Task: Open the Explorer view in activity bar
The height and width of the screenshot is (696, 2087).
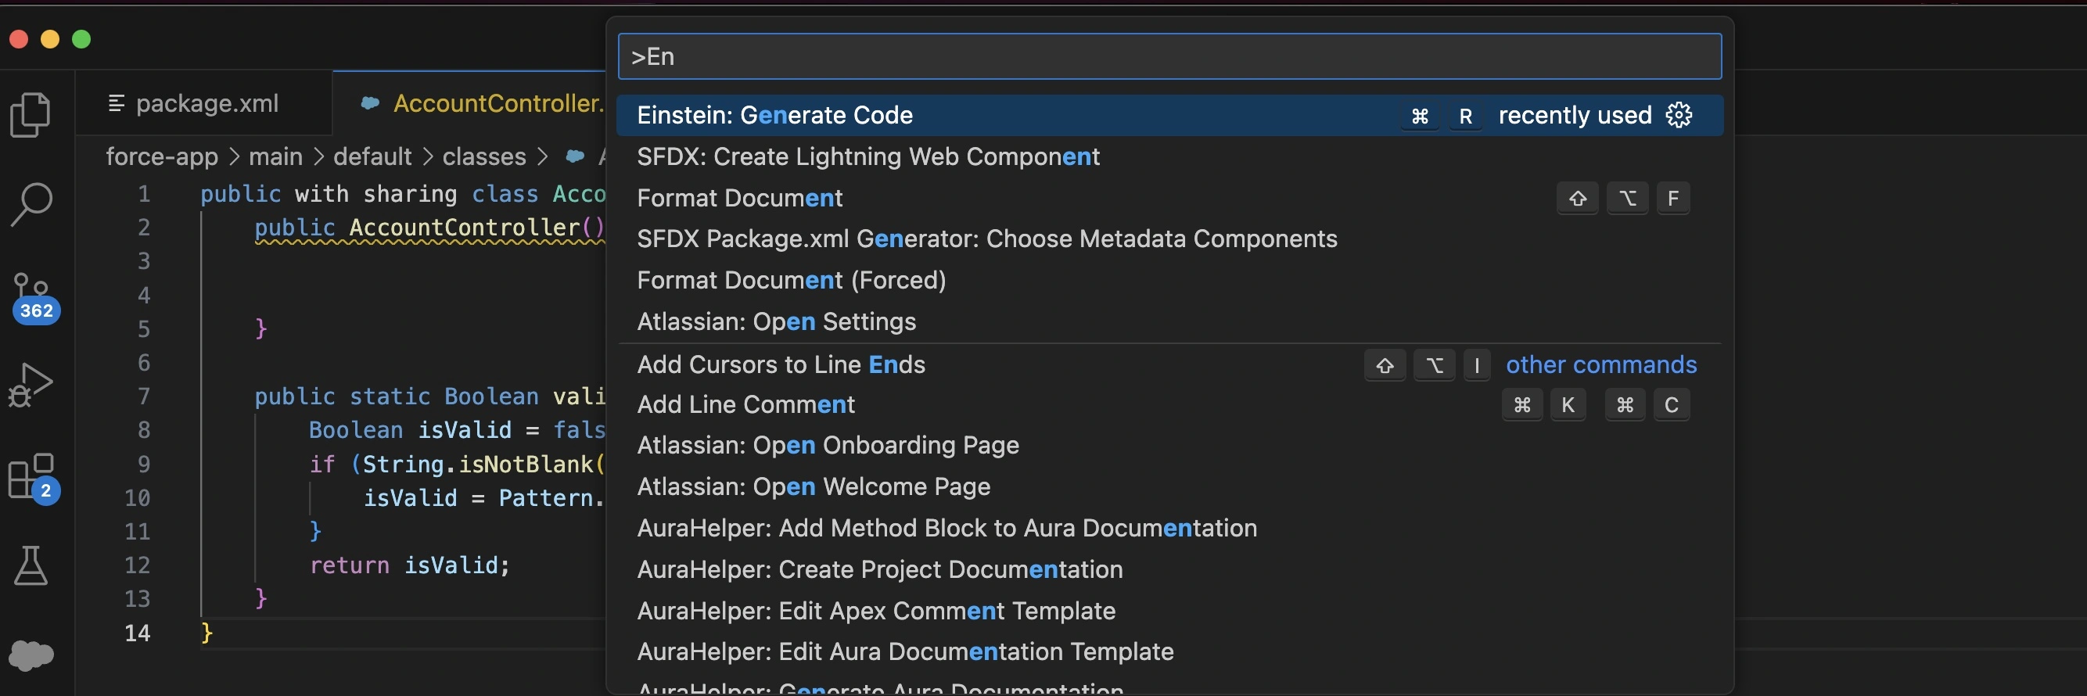Action: pyautogui.click(x=31, y=113)
